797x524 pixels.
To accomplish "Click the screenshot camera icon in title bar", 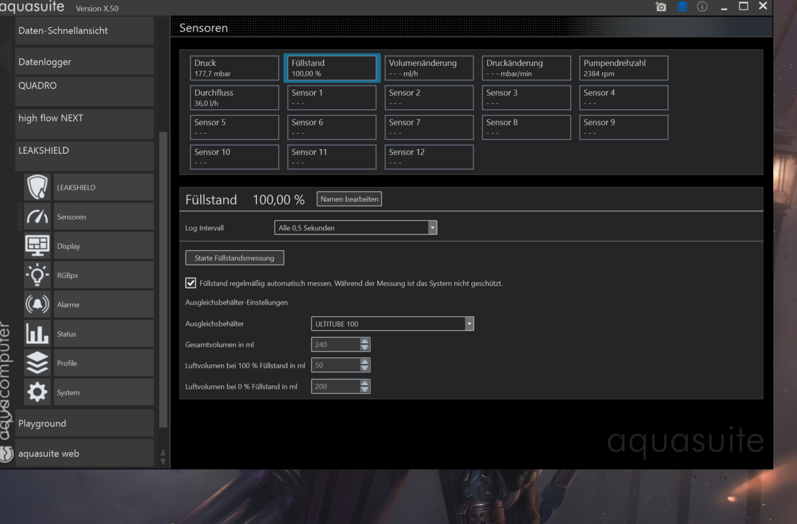I will pos(661,7).
